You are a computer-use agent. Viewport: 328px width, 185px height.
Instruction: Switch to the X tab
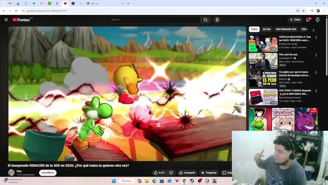(x=73, y=3)
